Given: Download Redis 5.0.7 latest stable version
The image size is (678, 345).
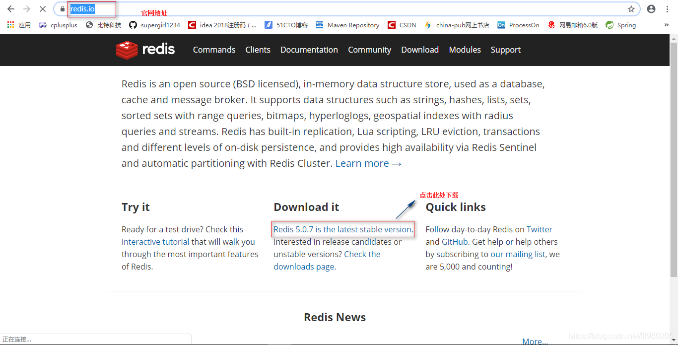Looking at the screenshot, I should 343,229.
